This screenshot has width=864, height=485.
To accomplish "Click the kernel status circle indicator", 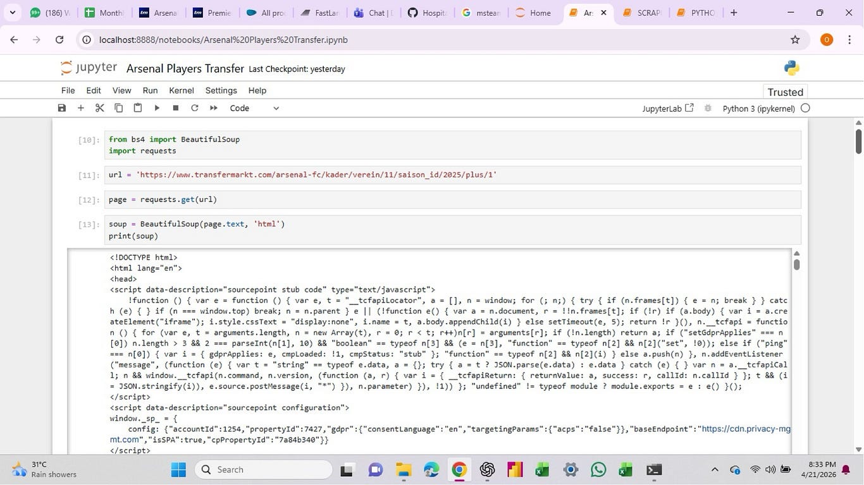I will click(805, 108).
